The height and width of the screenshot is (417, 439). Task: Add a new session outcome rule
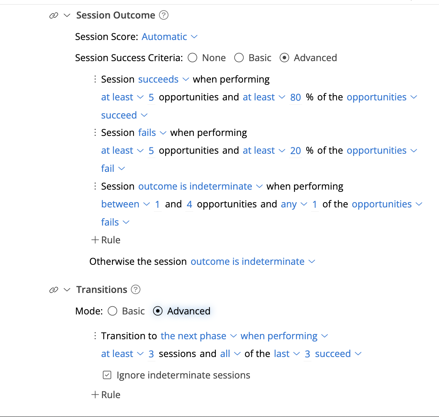[106, 240]
